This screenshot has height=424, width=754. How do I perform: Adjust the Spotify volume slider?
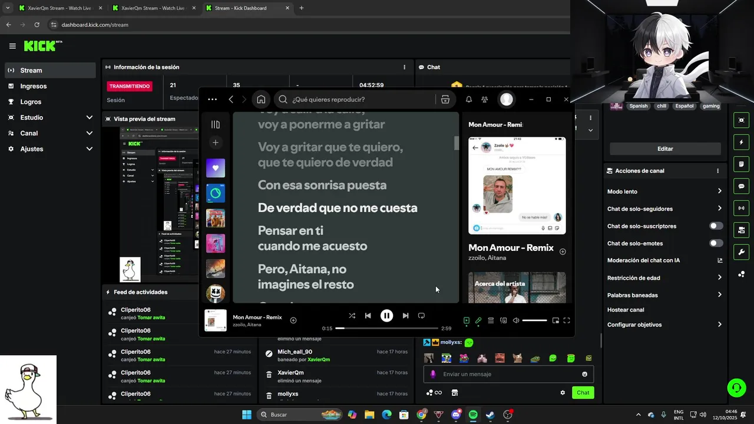(x=534, y=320)
